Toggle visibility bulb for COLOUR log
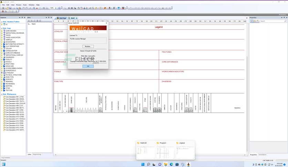 click(x=2, y=49)
